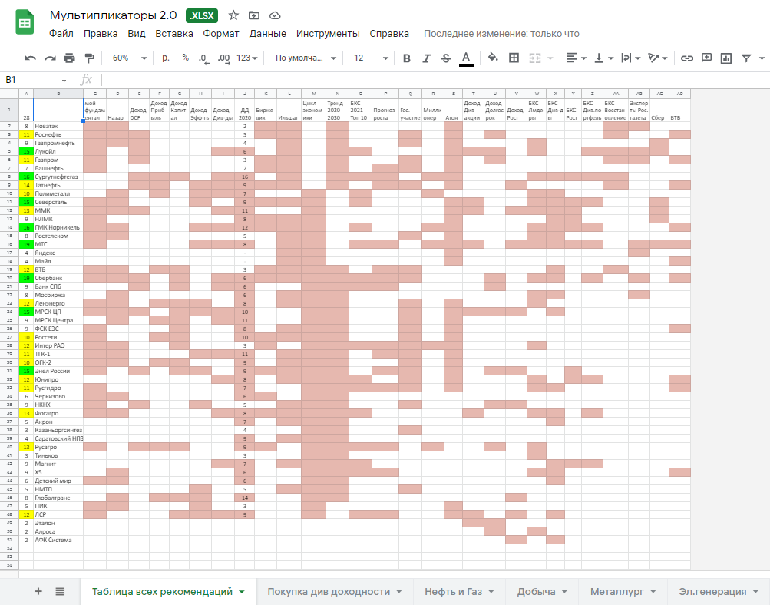770x605 pixels.
Task: Open the last change link Последнее изменение
Action: click(501, 33)
